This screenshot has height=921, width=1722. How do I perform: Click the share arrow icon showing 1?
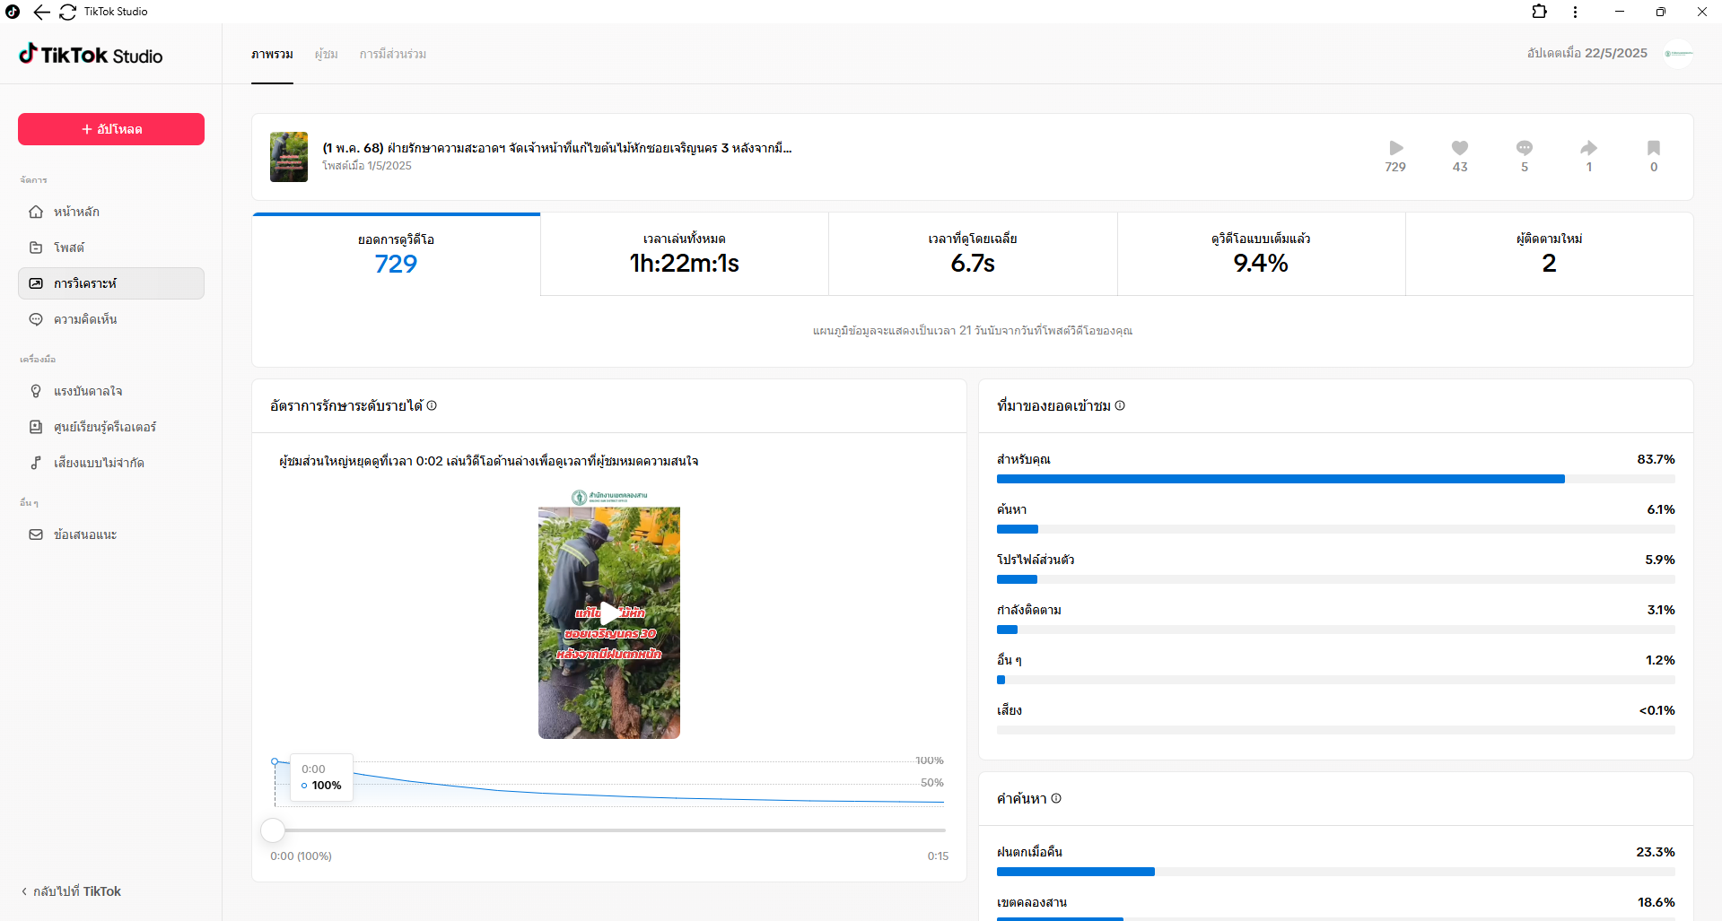(1589, 148)
